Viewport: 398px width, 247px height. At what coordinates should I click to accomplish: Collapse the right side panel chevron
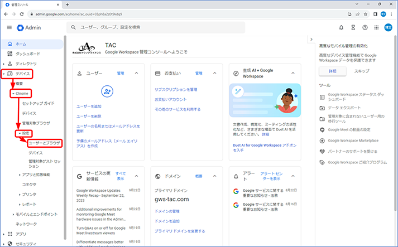tap(311, 39)
